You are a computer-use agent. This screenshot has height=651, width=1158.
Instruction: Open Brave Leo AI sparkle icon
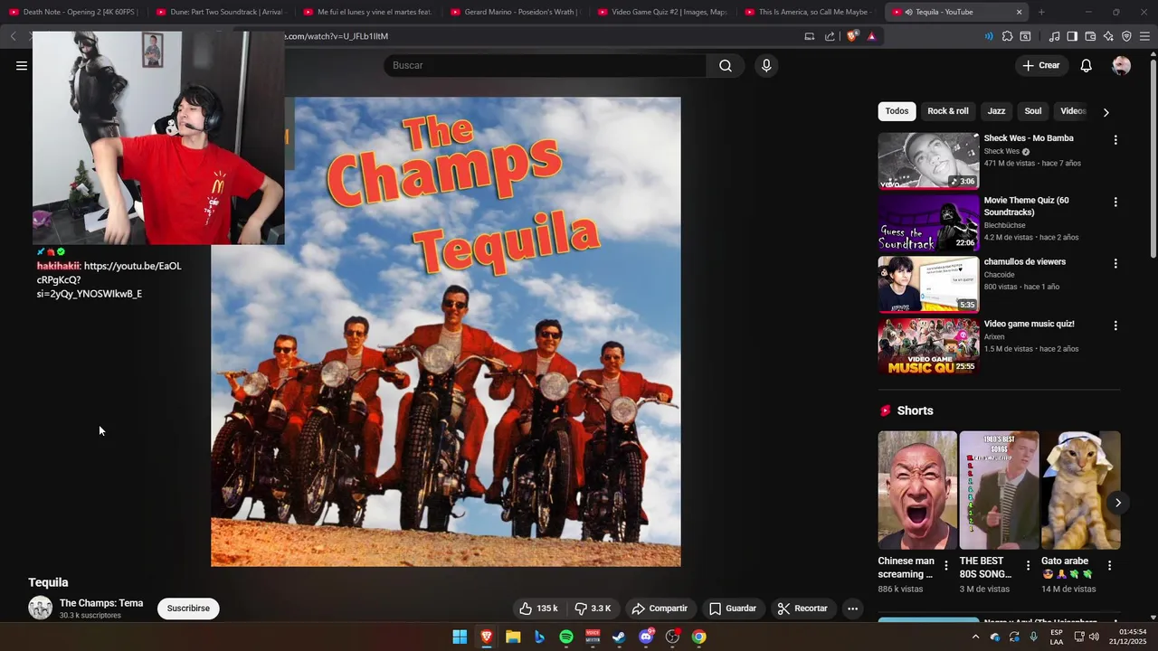click(x=1108, y=36)
